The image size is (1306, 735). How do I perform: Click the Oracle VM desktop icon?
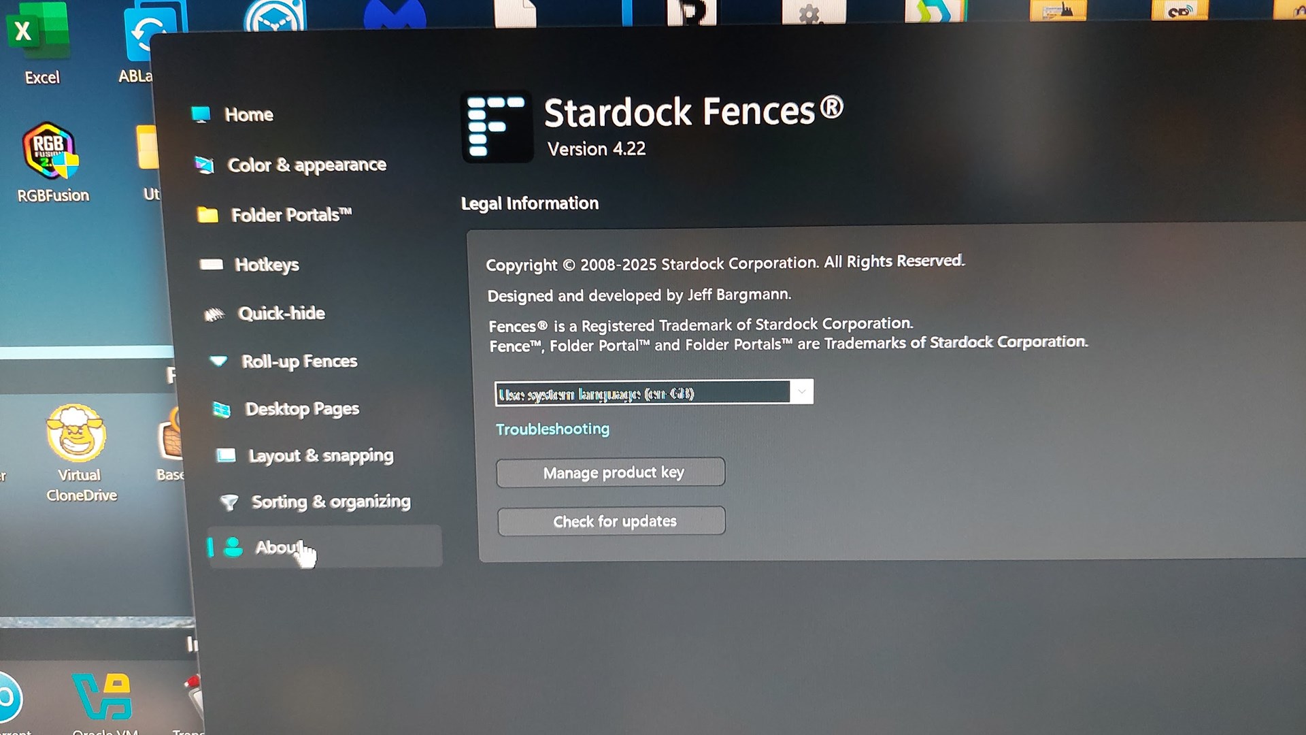(103, 697)
